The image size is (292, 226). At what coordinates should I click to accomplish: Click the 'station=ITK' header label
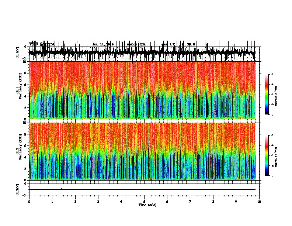136,44
